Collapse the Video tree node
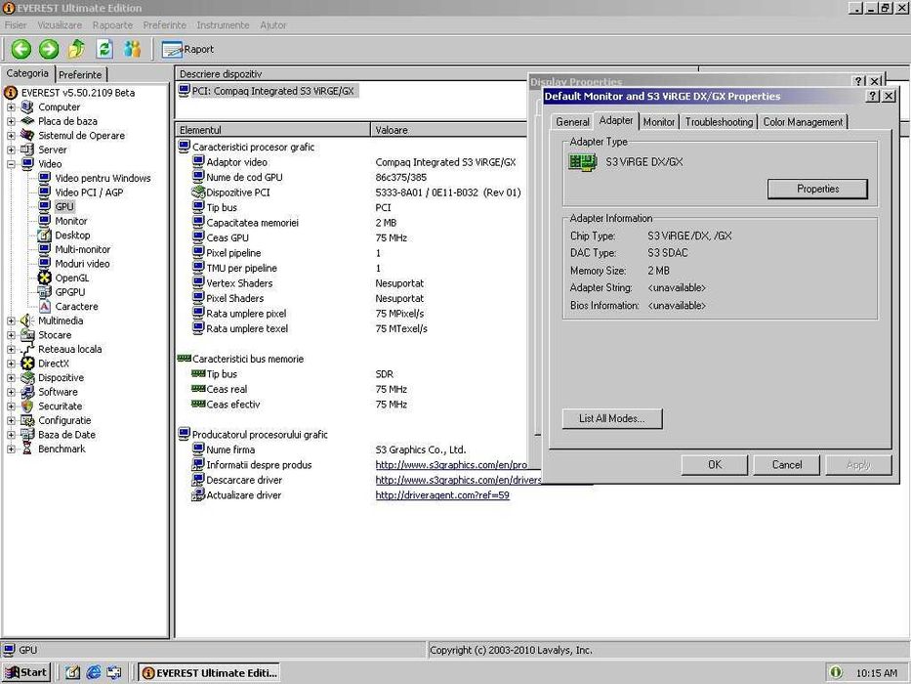 11,164
